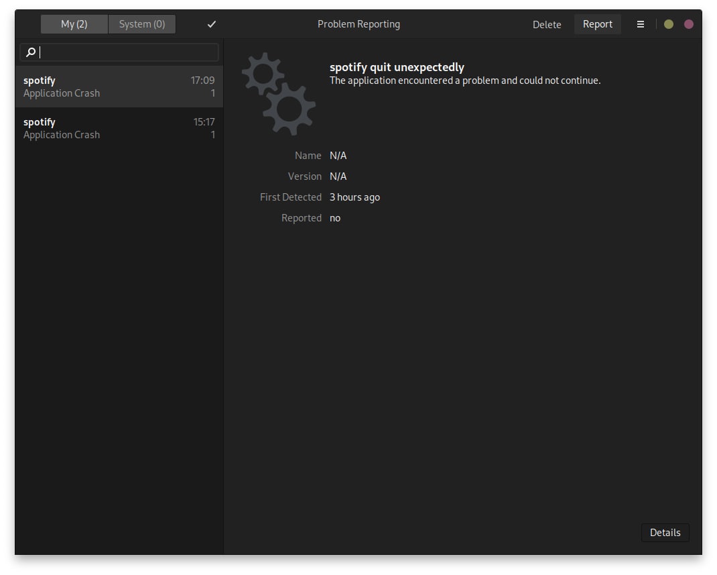Switch to the System (0) tab
Screen dimensions: 717x575
pyautogui.click(x=142, y=24)
